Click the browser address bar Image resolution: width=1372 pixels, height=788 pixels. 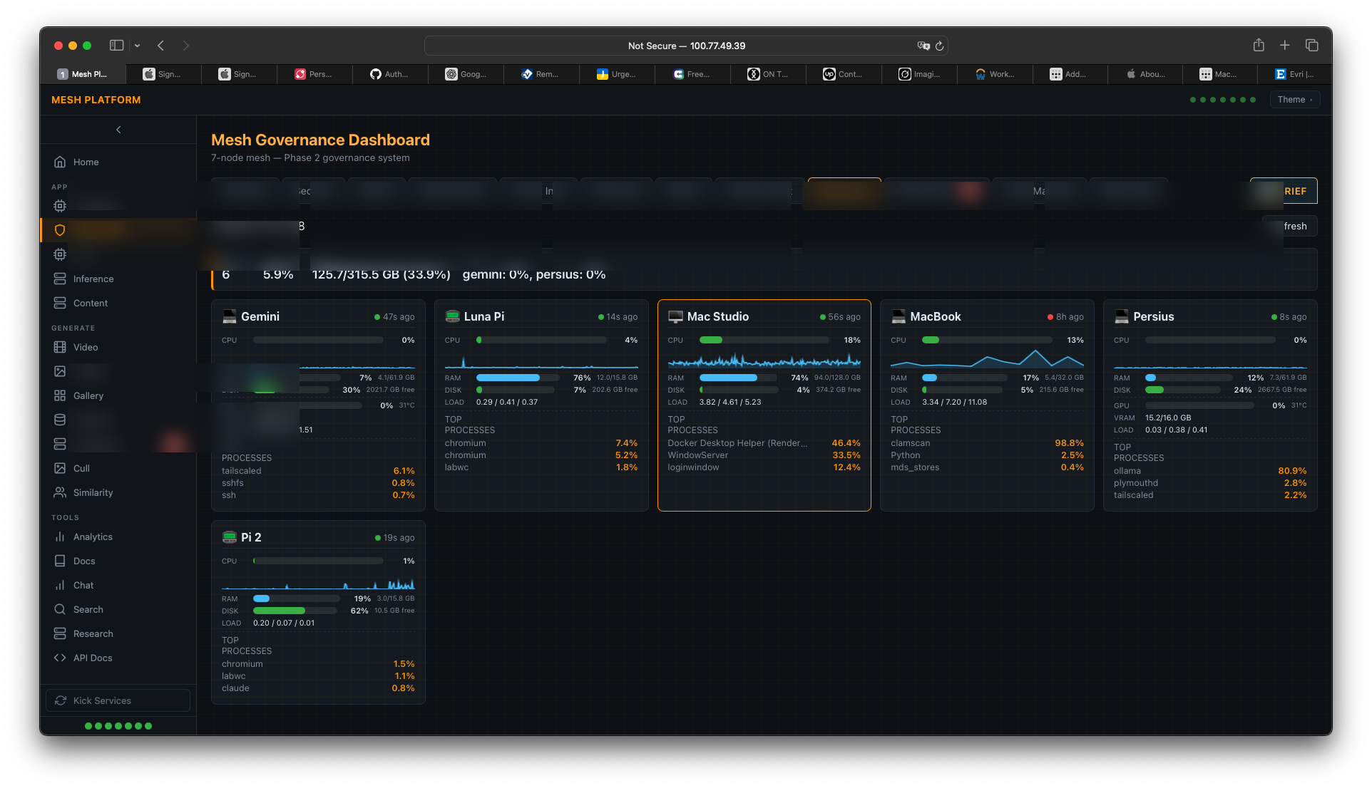click(x=686, y=45)
